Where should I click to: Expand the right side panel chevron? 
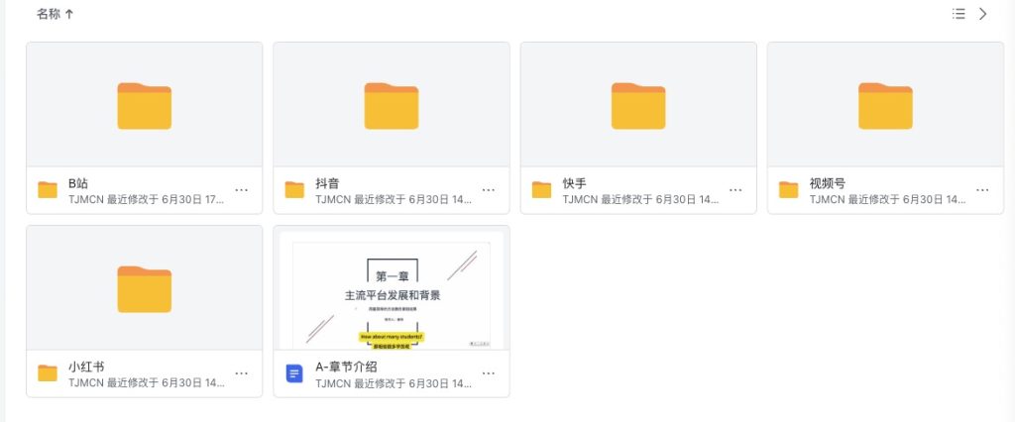pyautogui.click(x=983, y=14)
